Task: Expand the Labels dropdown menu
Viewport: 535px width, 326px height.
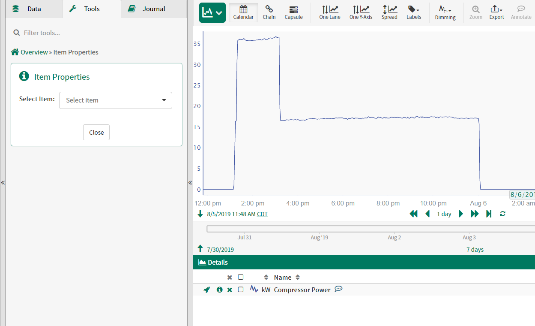Action: point(414,12)
